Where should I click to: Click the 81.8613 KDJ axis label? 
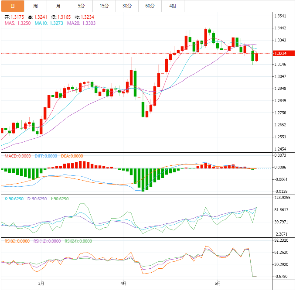pyautogui.click(x=281, y=210)
